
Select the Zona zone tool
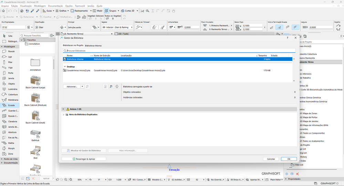coord(9,154)
